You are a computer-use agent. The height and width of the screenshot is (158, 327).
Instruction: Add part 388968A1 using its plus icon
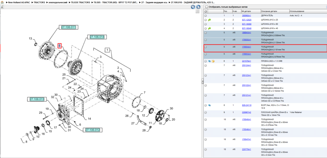[x=206, y=16]
